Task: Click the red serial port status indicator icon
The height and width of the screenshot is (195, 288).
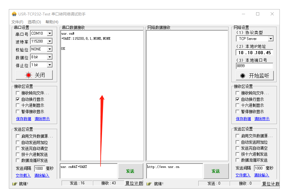Action: tap(28, 75)
